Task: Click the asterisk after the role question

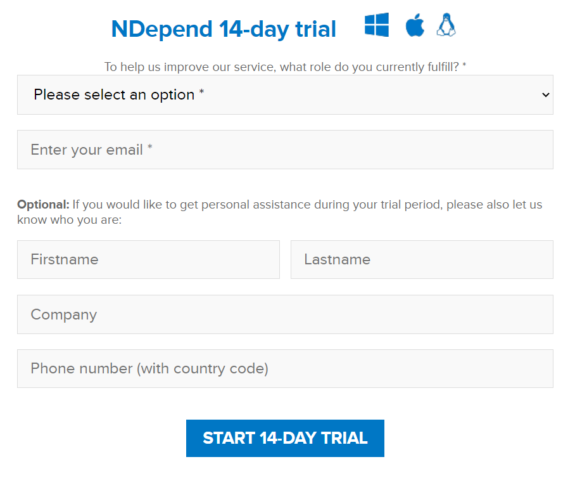Action: coord(464,66)
